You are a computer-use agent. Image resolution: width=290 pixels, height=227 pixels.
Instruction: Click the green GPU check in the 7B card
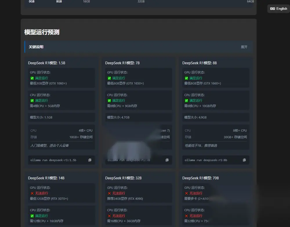109,78
